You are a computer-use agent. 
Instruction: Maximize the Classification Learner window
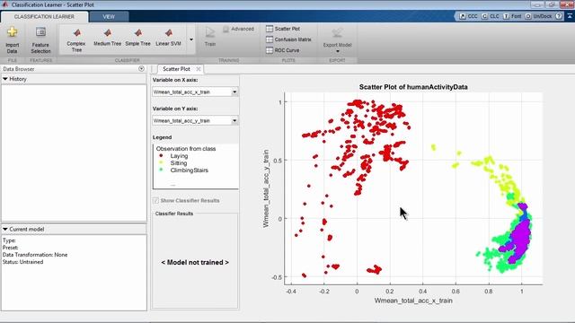551,4
